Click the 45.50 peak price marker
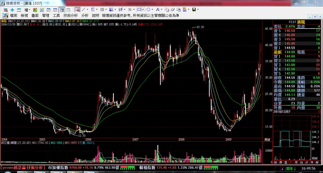 click(x=200, y=27)
